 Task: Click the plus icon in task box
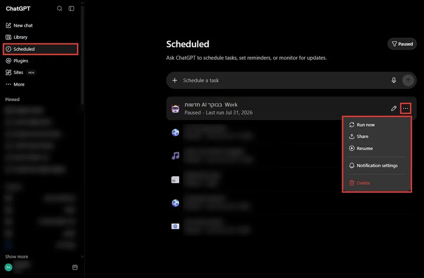click(x=175, y=80)
